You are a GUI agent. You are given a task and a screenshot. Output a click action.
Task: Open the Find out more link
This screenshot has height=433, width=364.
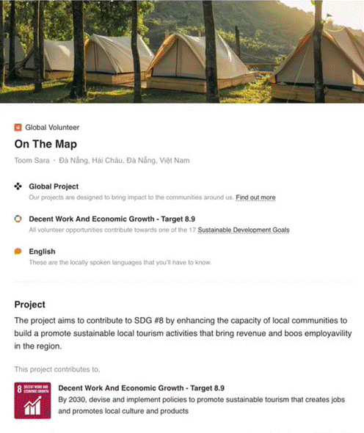[x=255, y=197]
